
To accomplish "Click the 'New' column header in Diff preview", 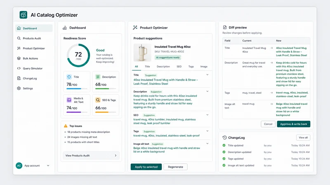I will tap(279, 41).
